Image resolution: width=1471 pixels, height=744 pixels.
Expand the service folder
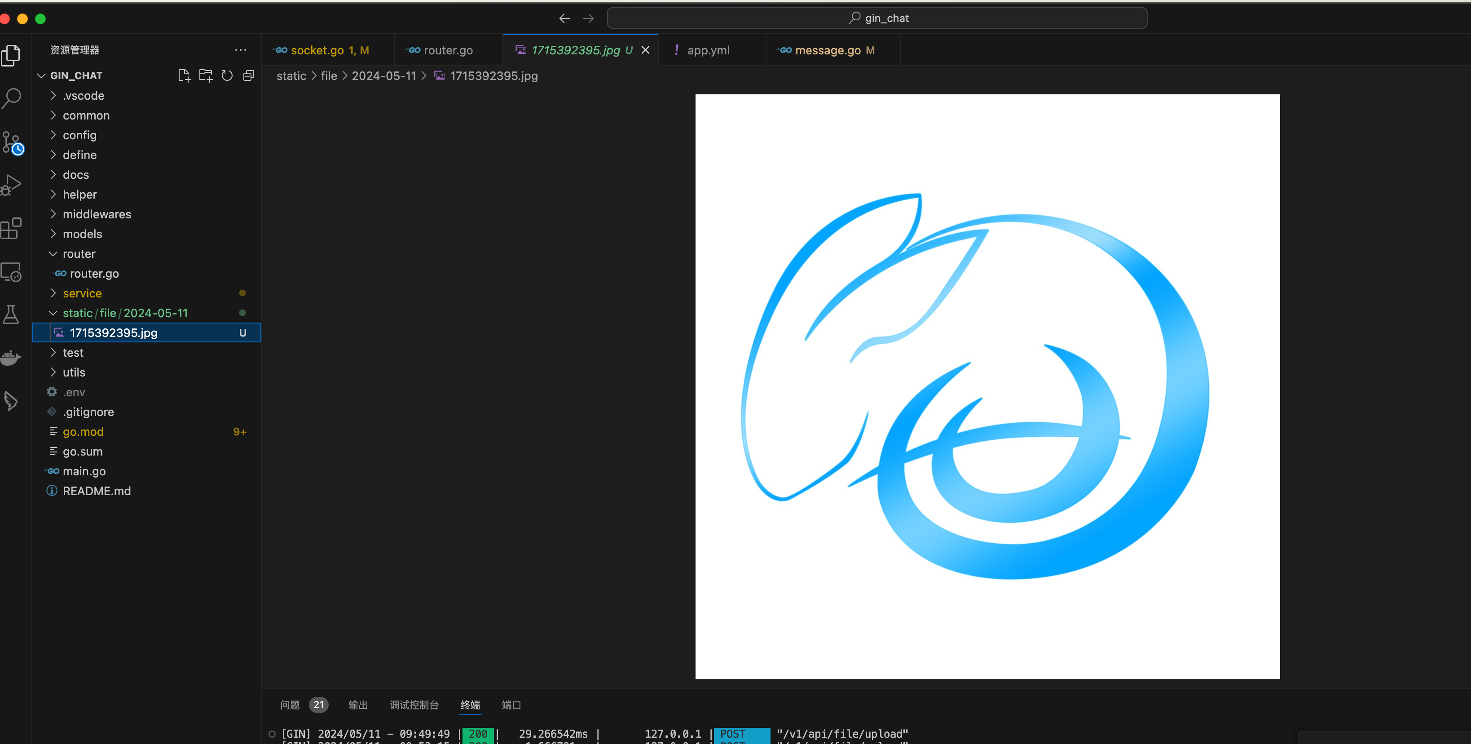pos(147,293)
